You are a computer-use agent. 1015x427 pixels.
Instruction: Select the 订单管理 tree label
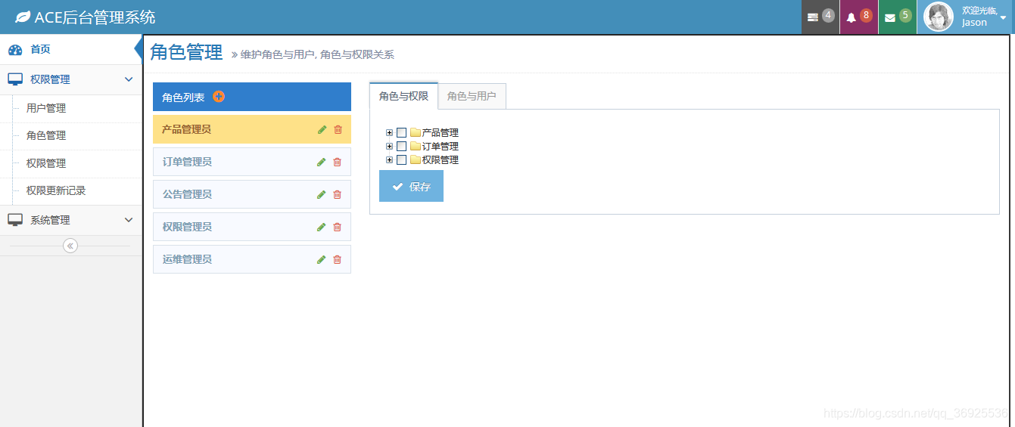click(441, 147)
